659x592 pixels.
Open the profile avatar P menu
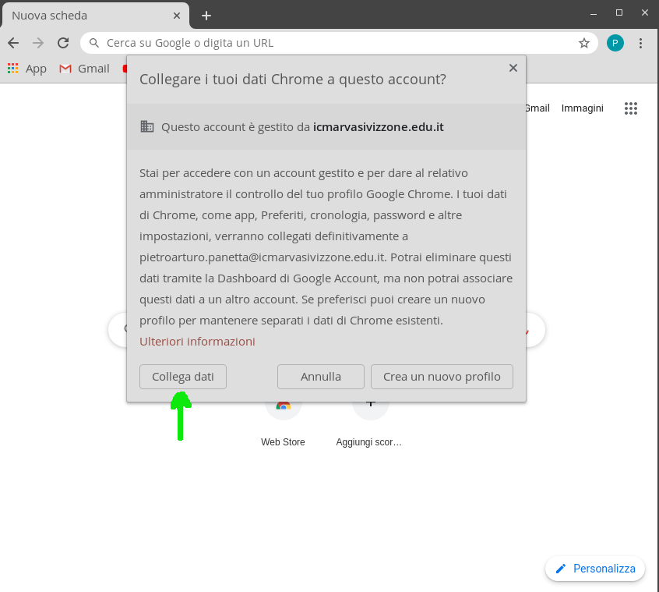(615, 43)
